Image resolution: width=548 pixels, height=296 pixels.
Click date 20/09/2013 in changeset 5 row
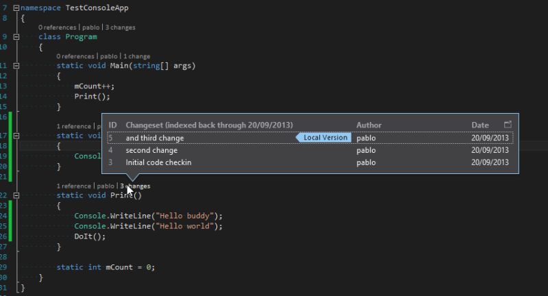[x=490, y=138]
